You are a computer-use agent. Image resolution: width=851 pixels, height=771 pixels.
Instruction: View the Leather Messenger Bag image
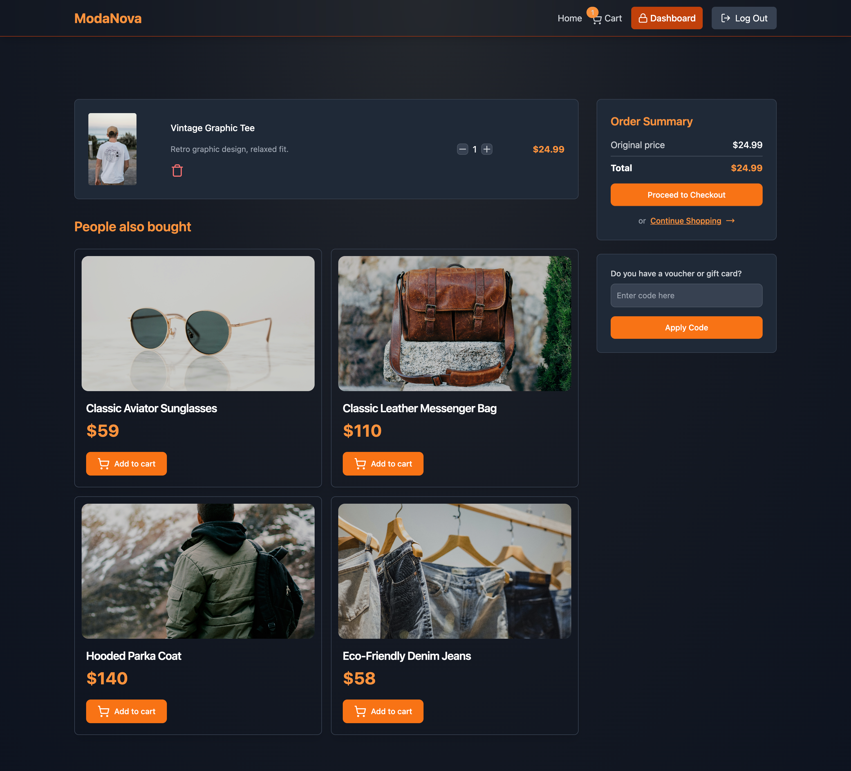click(454, 324)
